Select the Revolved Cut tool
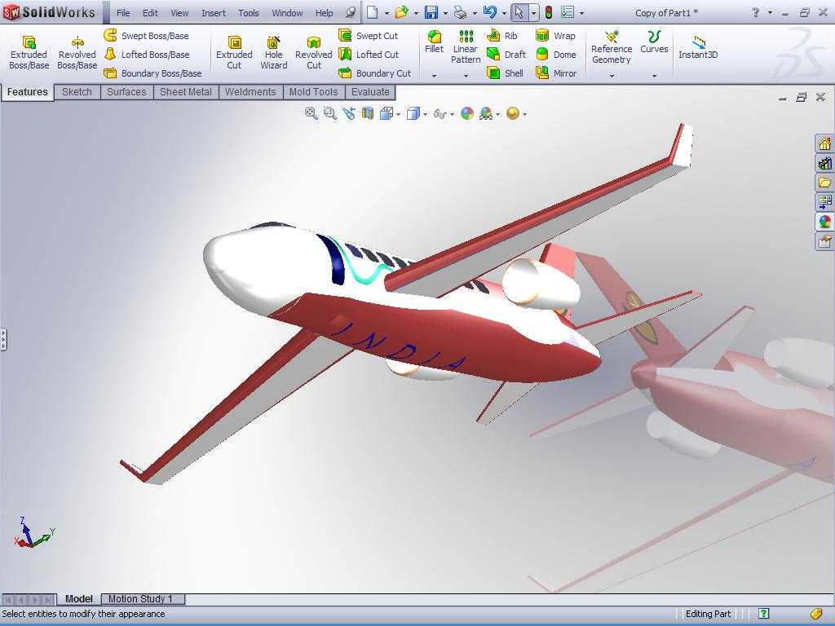 point(314,52)
